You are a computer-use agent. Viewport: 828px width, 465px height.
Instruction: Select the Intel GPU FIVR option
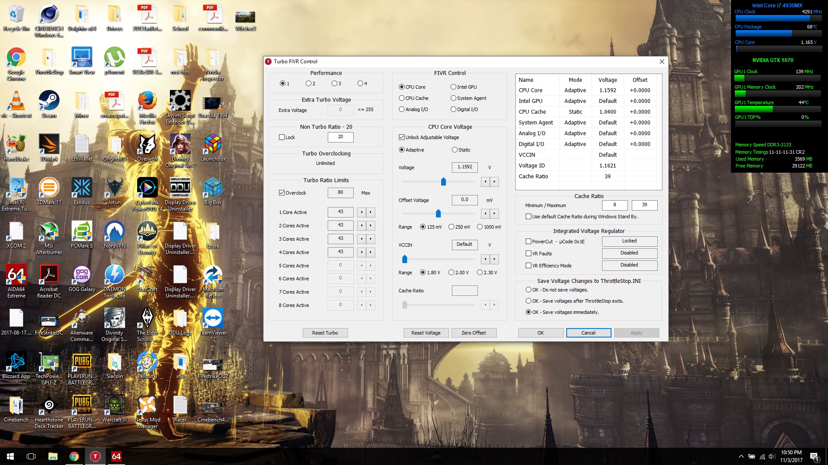point(464,87)
